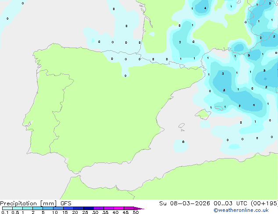Click the Ibiza island outline
Screen dimensions: 278x214
pyautogui.click(x=182, y=126)
